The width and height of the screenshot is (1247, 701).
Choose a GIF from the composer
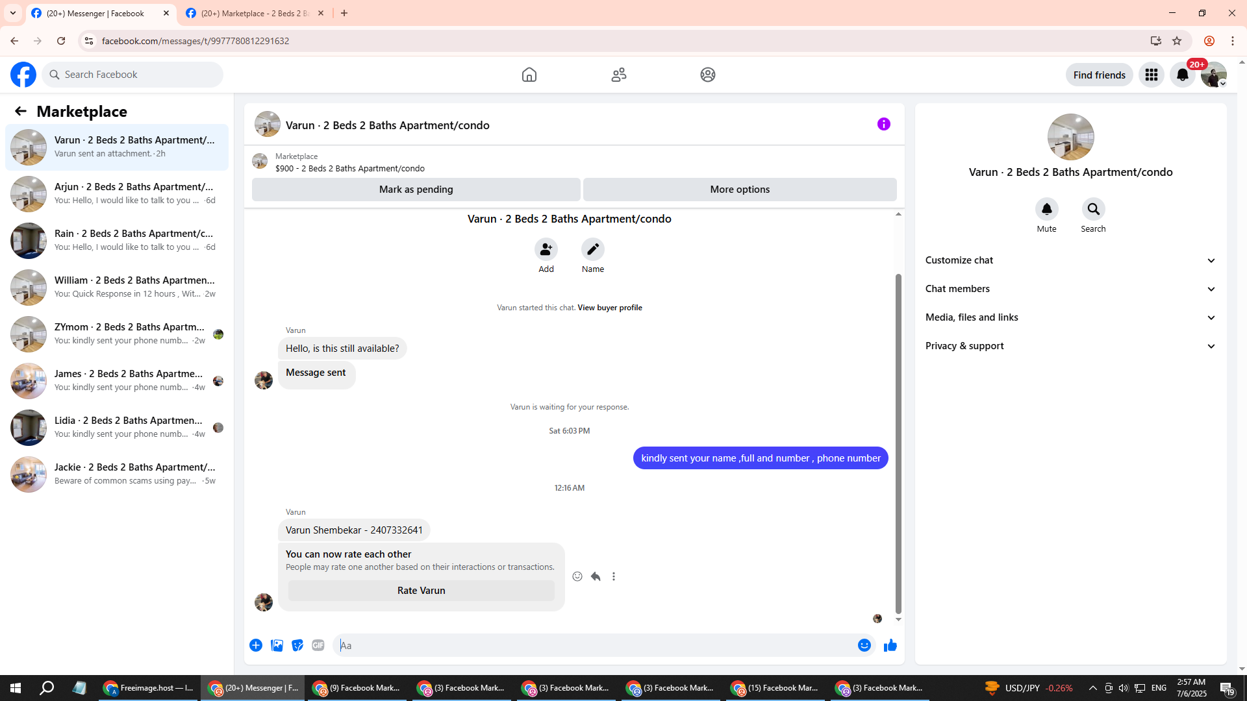[x=318, y=645]
